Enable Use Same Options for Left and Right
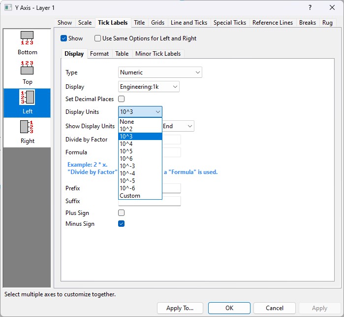 tap(97, 38)
